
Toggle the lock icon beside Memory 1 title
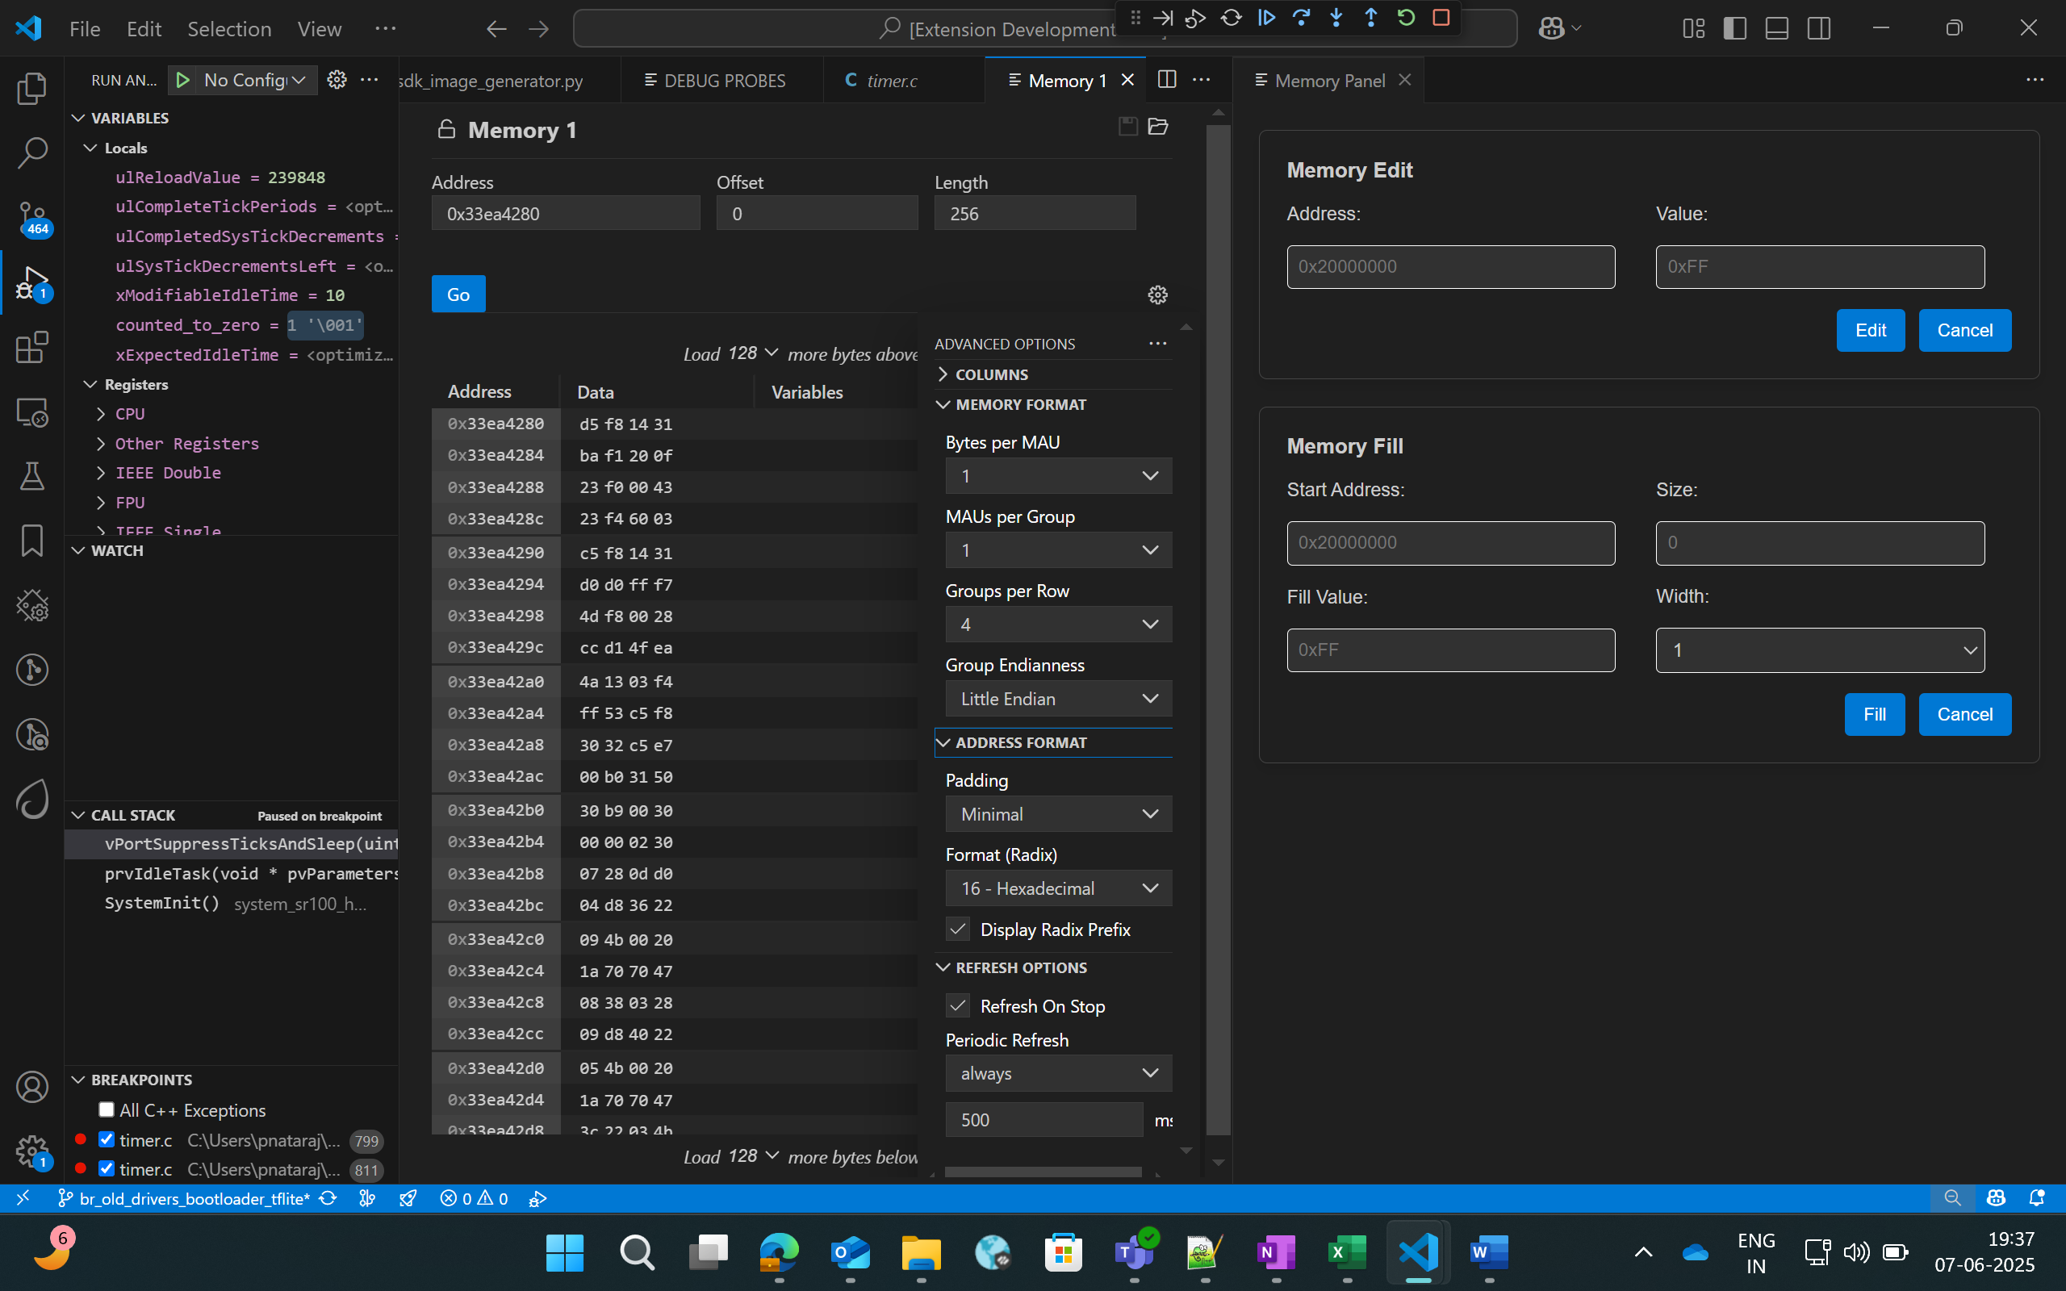point(445,130)
